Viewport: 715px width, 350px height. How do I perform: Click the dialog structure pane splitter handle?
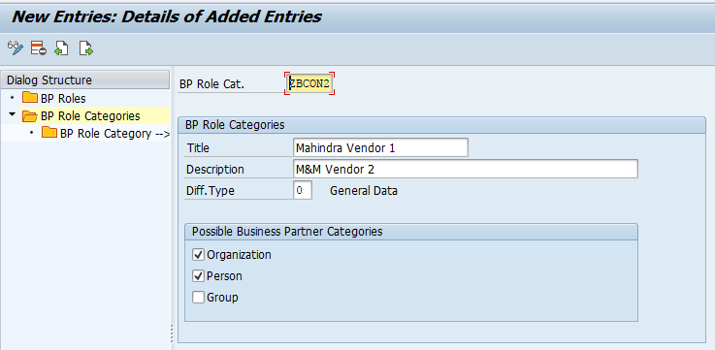point(172,334)
